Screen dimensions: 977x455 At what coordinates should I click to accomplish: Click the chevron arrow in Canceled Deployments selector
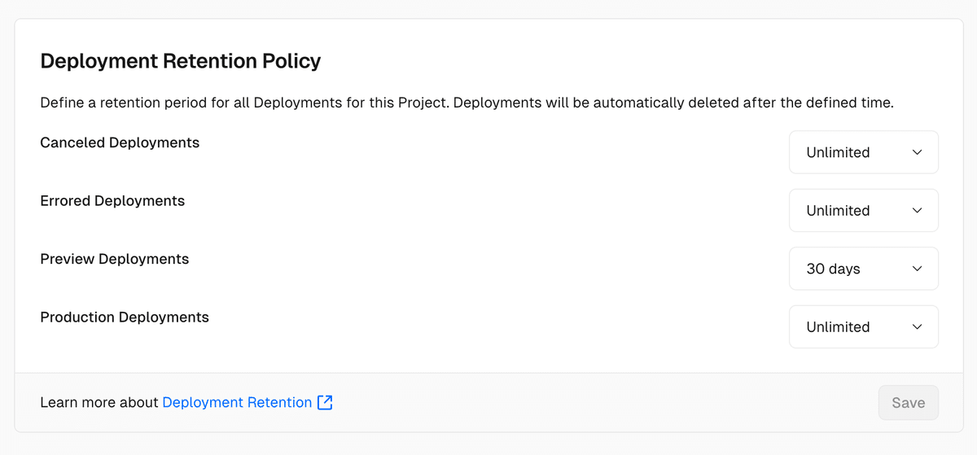tap(918, 152)
